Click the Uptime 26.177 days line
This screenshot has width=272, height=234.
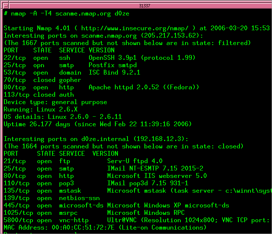tap(98, 124)
